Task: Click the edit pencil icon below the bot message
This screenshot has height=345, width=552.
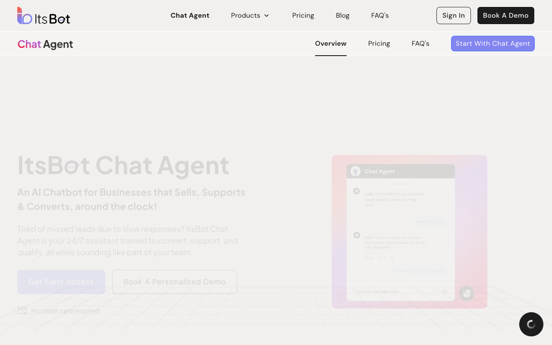Action: [386, 258]
